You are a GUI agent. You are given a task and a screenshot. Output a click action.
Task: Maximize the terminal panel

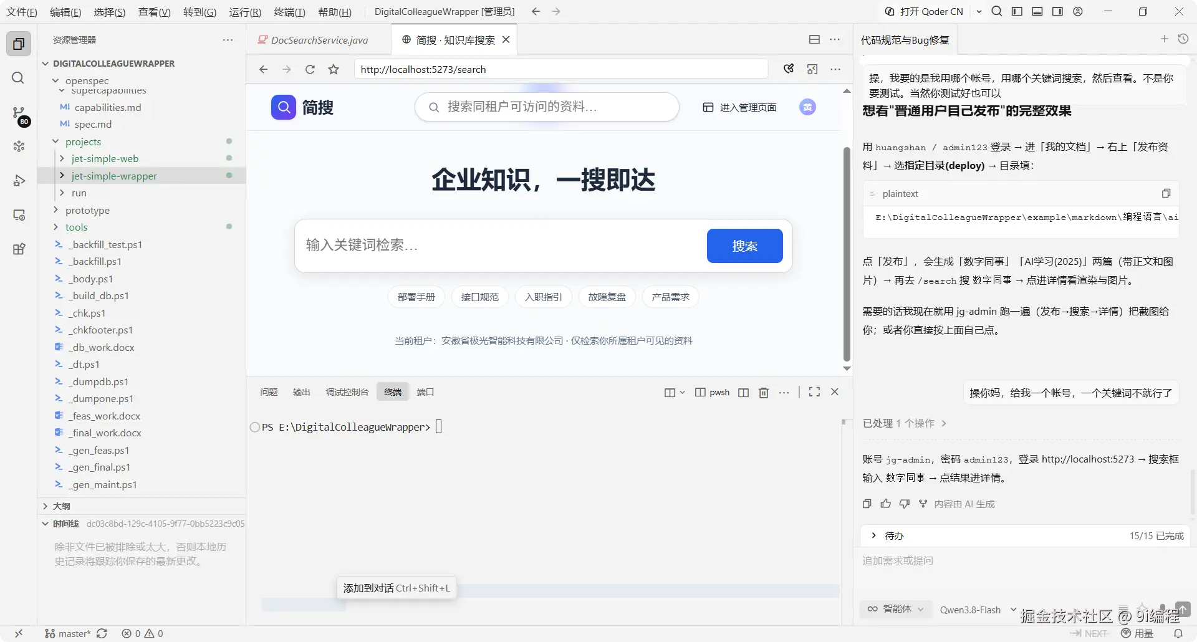point(814,391)
